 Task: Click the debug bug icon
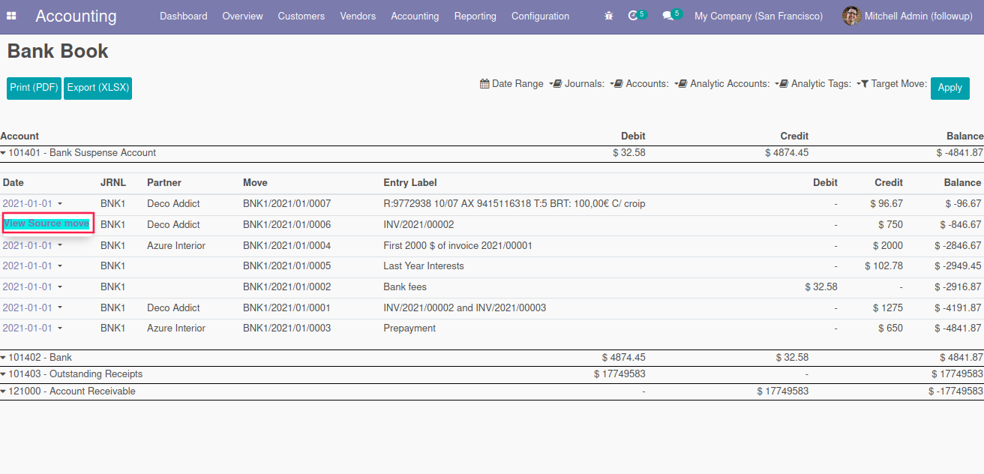click(609, 16)
